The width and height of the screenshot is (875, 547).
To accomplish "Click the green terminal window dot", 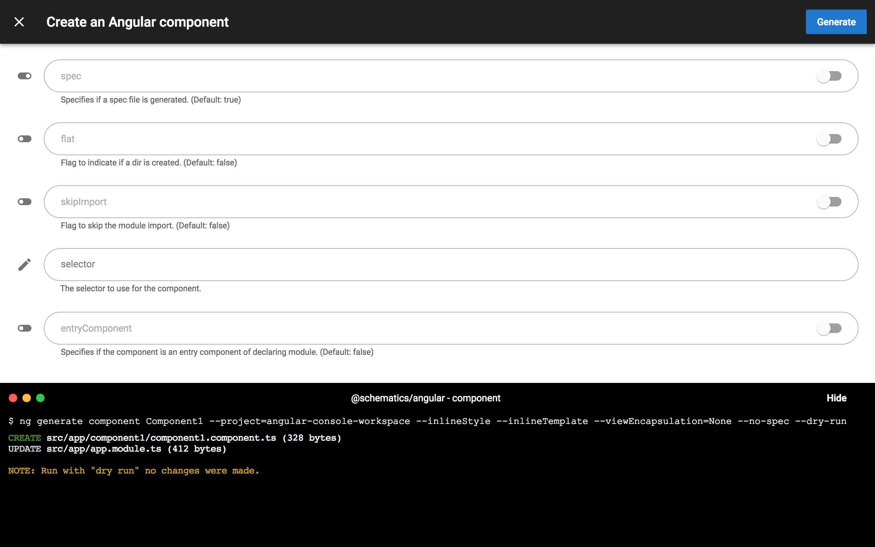I will [x=40, y=398].
